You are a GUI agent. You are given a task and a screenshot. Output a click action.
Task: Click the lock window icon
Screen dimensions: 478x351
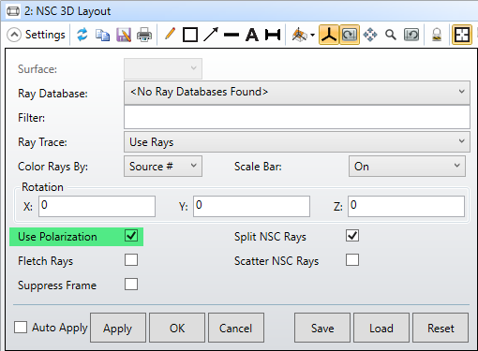pyautogui.click(x=437, y=35)
